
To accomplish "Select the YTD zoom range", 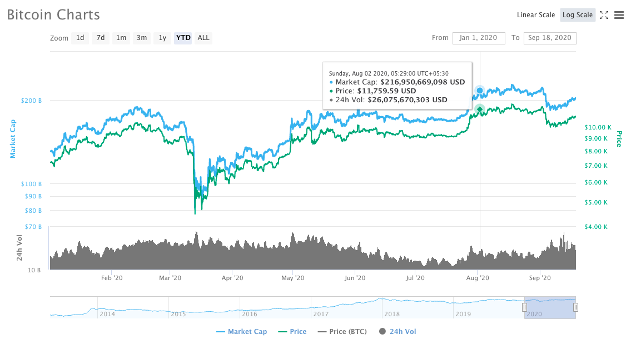I will coord(183,38).
